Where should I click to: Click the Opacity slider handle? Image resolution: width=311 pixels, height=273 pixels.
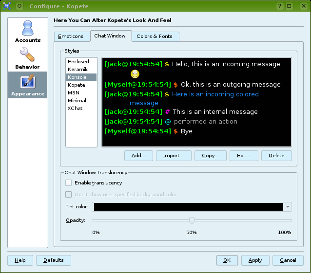192,220
